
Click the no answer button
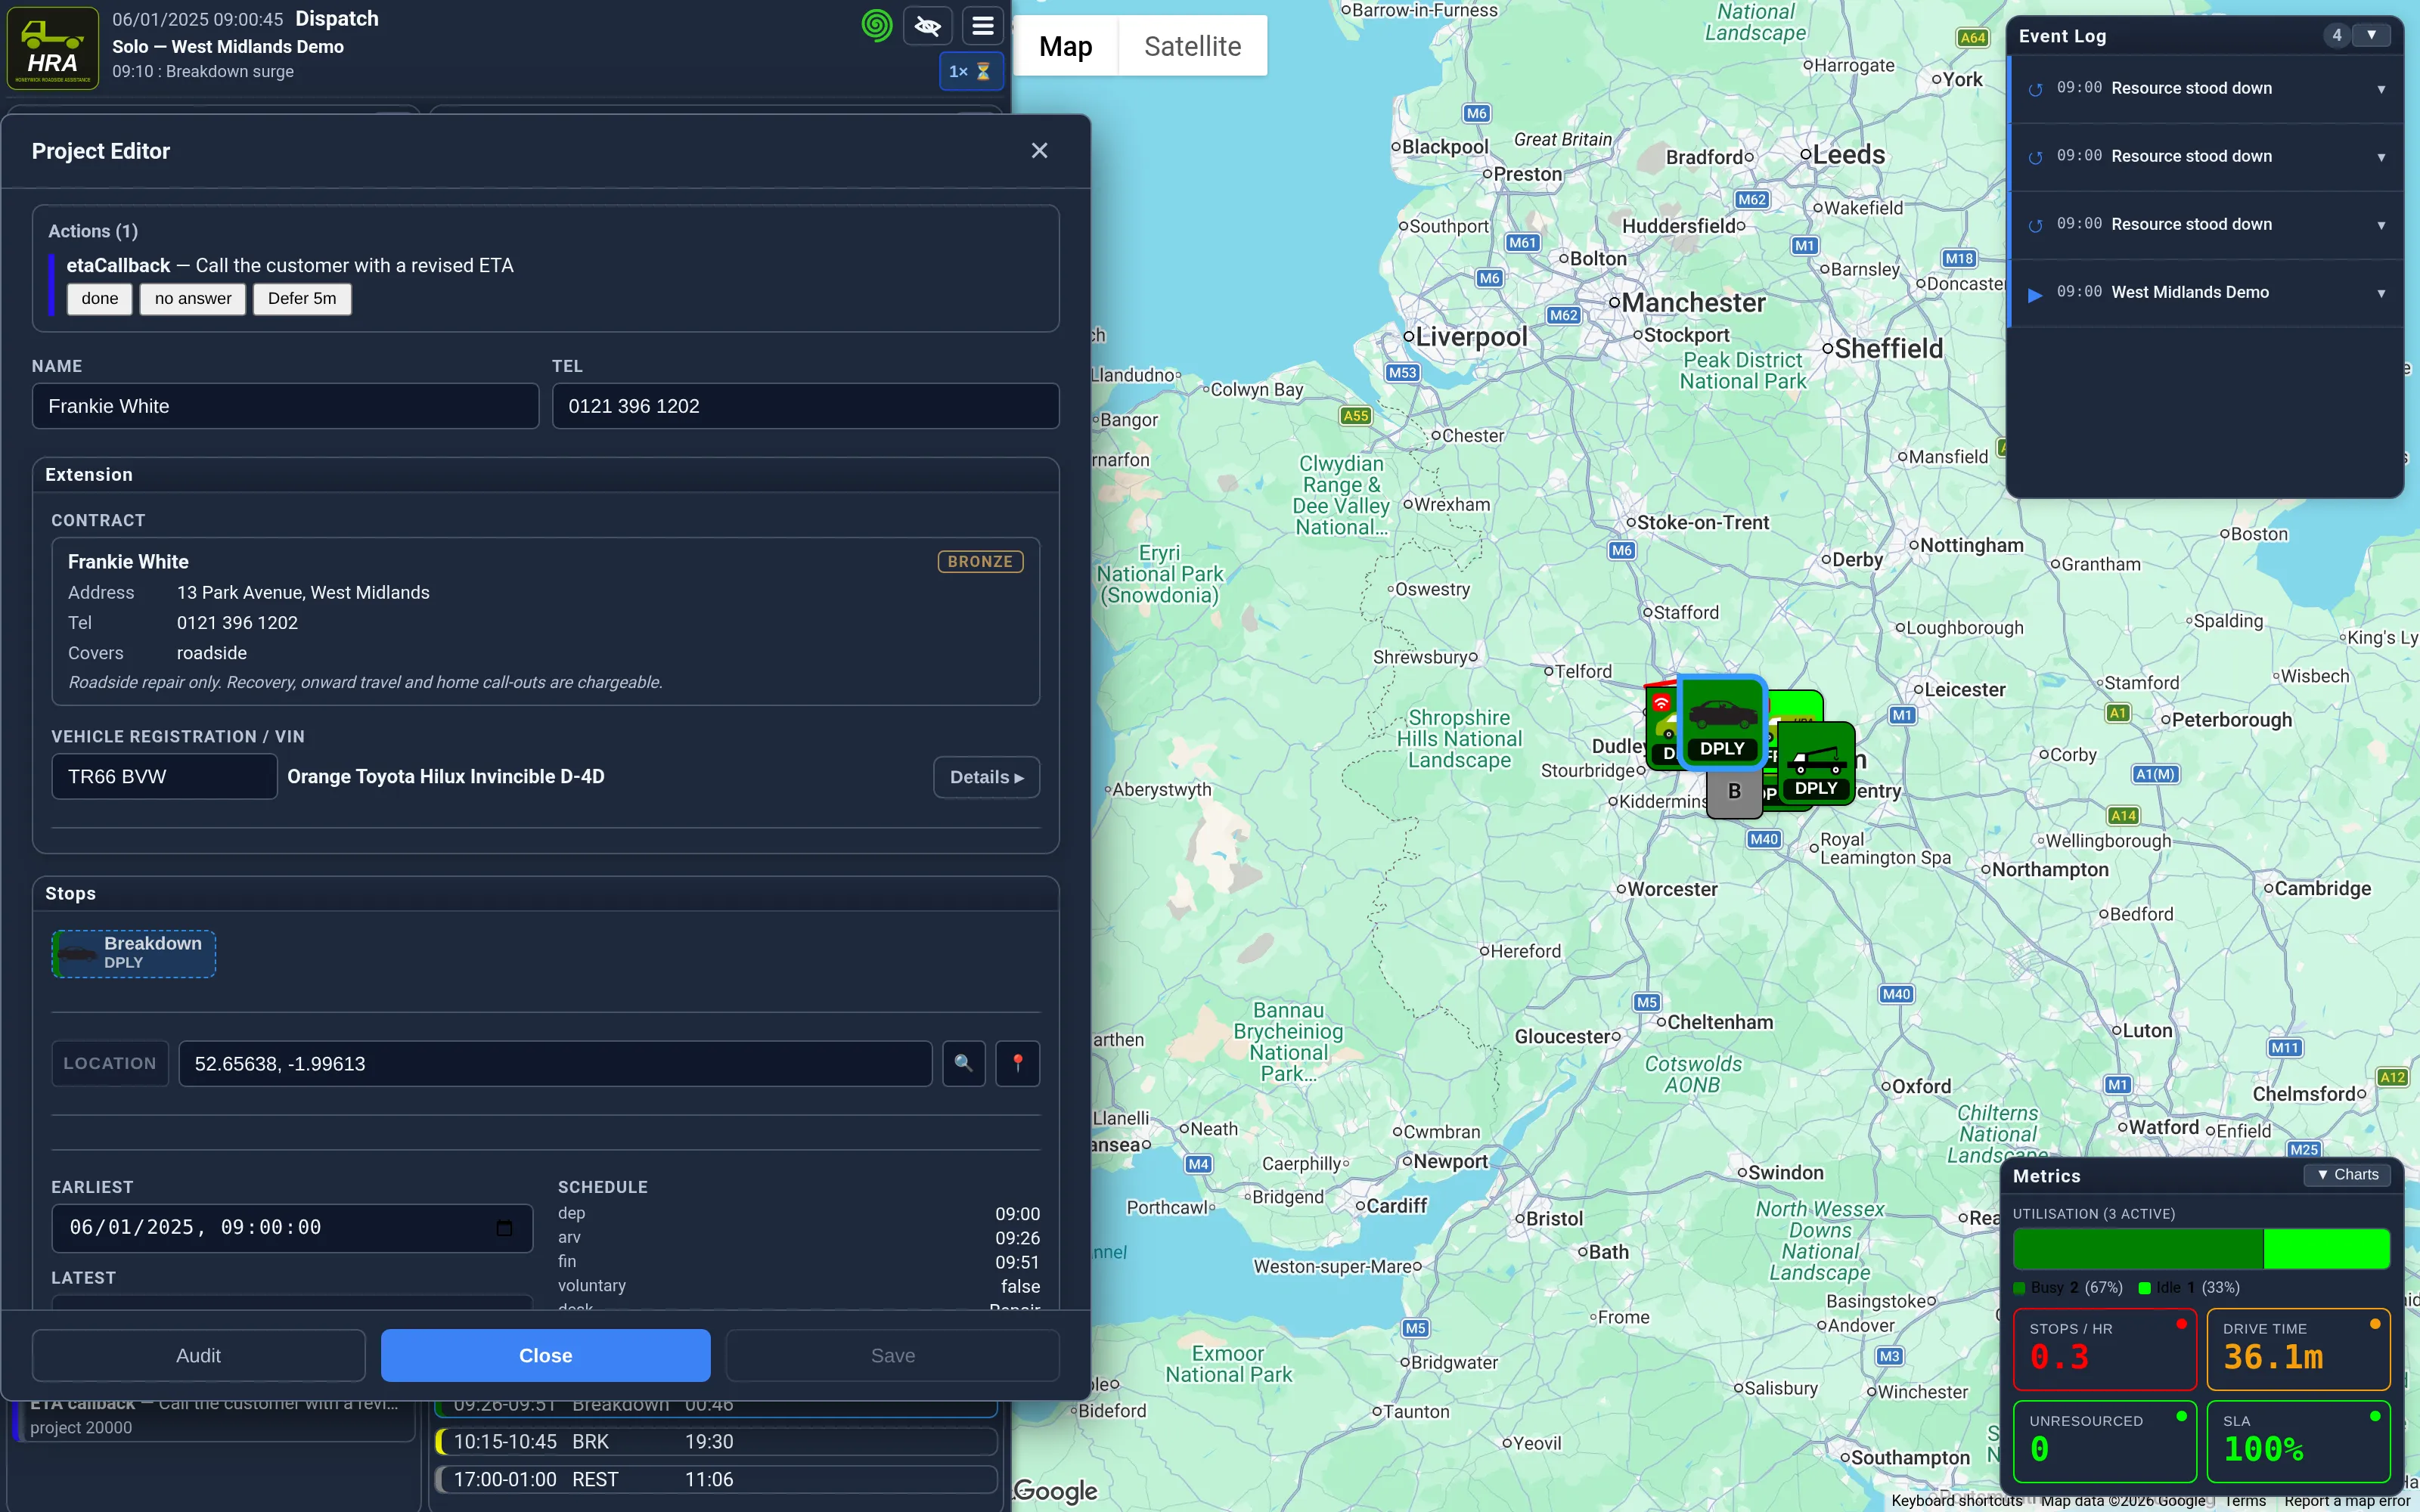point(193,299)
